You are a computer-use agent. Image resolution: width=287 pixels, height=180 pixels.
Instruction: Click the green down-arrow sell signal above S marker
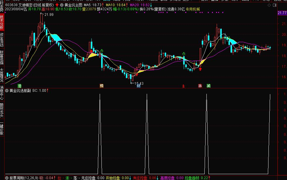[x=184, y=54]
